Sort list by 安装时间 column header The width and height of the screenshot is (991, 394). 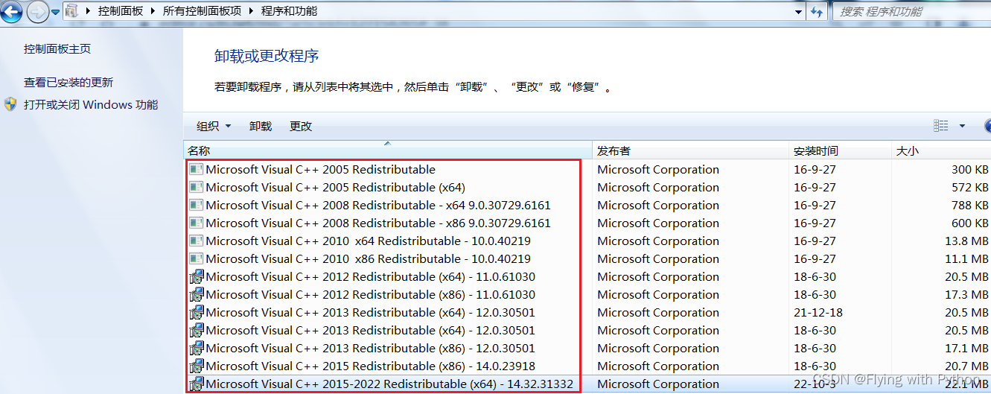coord(840,150)
